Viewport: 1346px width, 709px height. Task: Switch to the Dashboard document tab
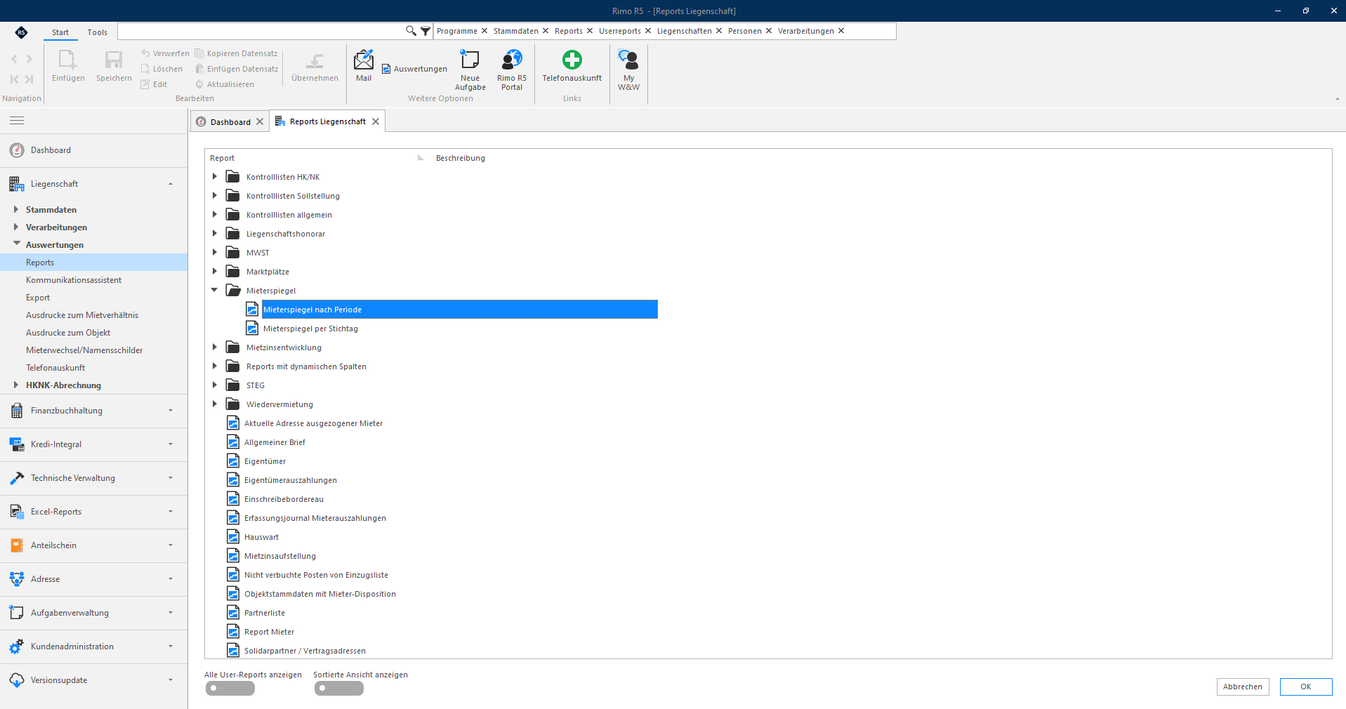(230, 121)
